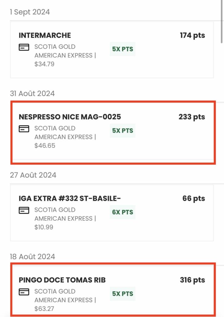
Task: Click the vertical scrollbar at the right edge
Action: click(x=222, y=22)
